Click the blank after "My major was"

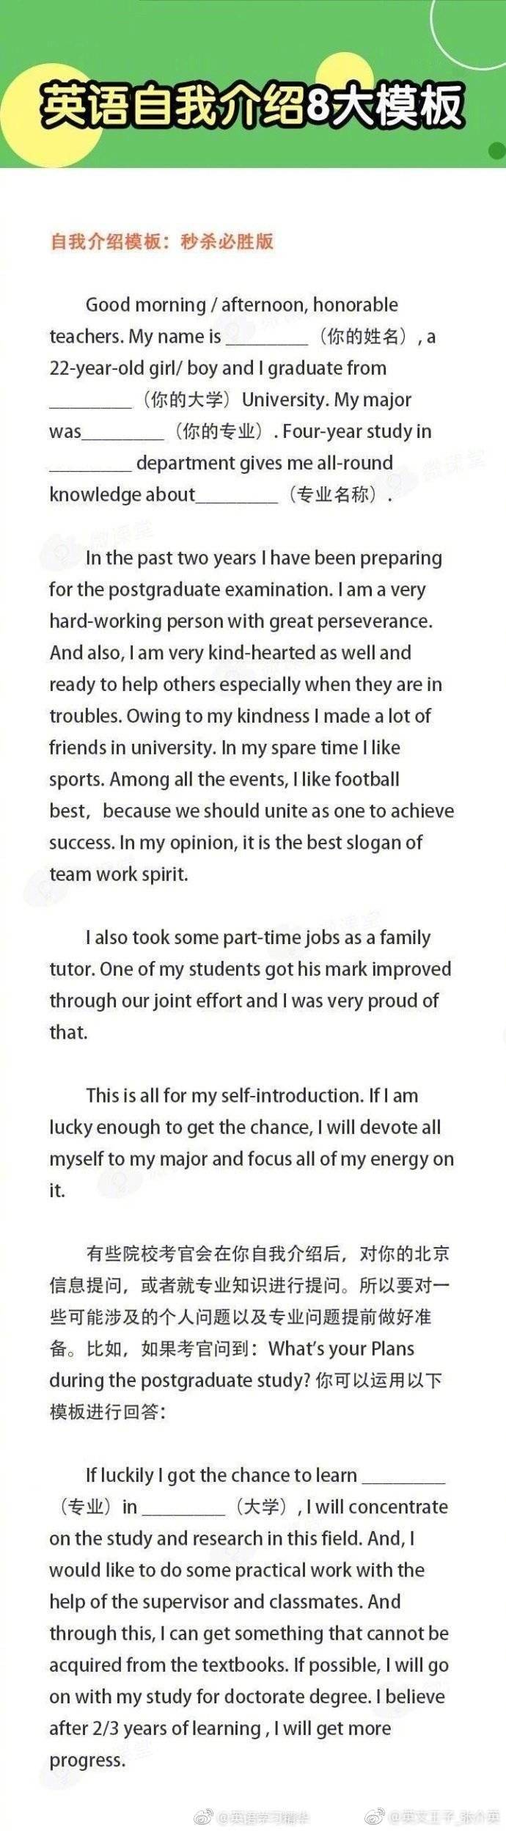(x=123, y=434)
